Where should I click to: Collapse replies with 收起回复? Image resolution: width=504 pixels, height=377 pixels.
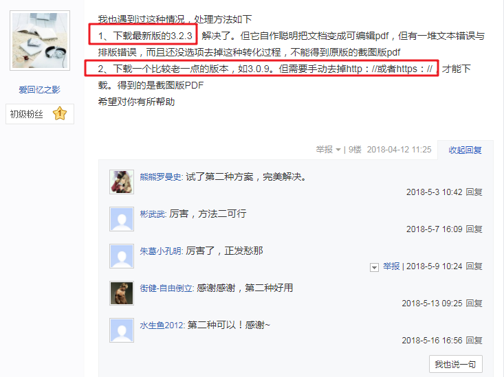click(465, 150)
